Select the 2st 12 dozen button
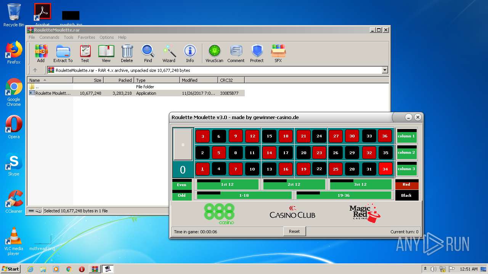Screen dimensions: 488x274 click(x=294, y=185)
